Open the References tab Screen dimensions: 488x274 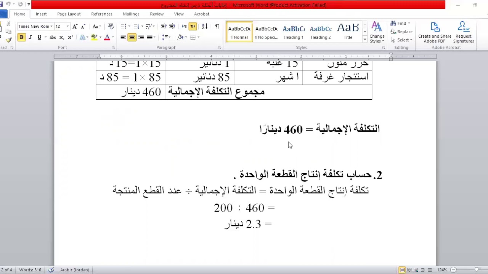pos(102,14)
